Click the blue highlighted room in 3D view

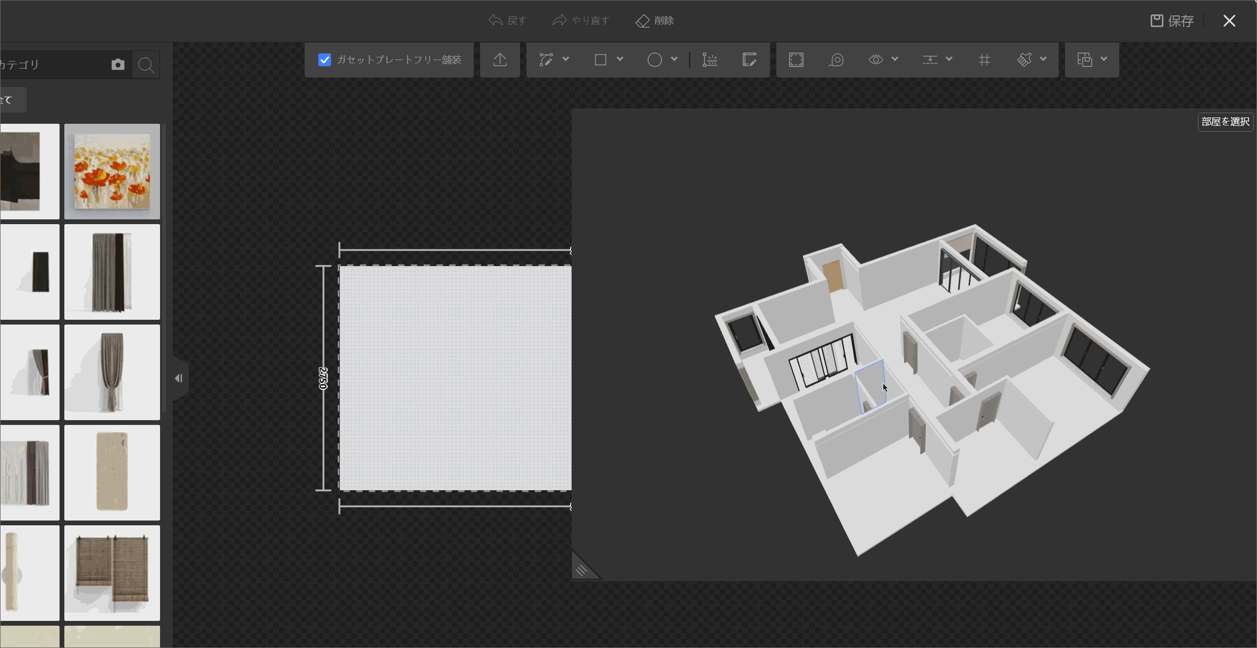(871, 386)
